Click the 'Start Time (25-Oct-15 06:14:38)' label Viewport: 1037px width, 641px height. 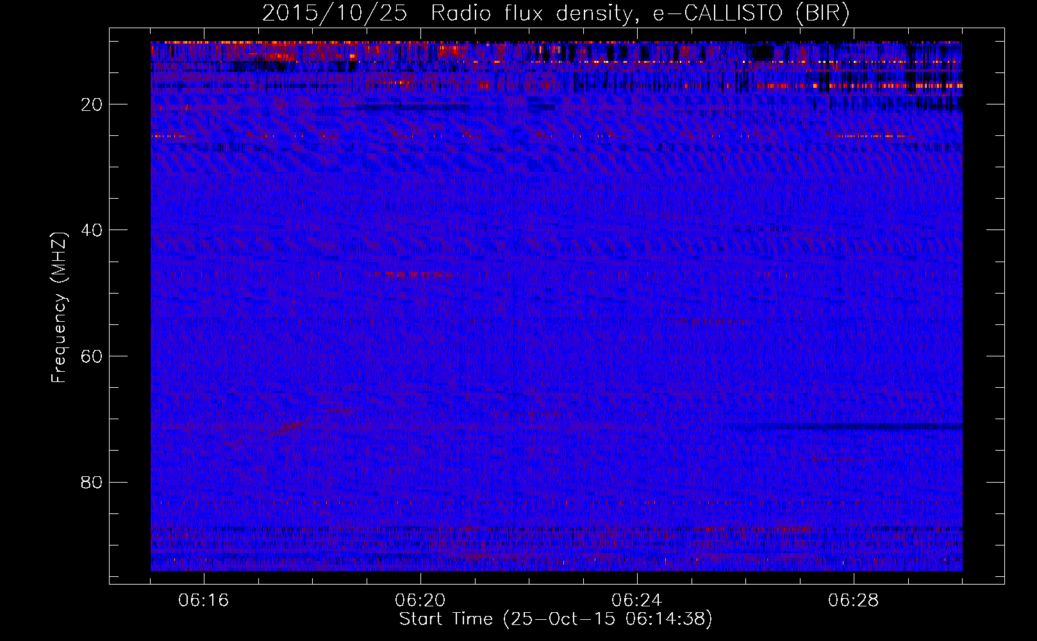pyautogui.click(x=556, y=619)
